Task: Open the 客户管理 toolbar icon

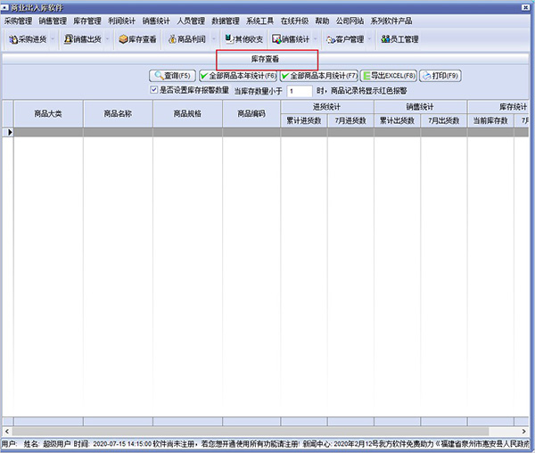Action: click(x=331, y=39)
